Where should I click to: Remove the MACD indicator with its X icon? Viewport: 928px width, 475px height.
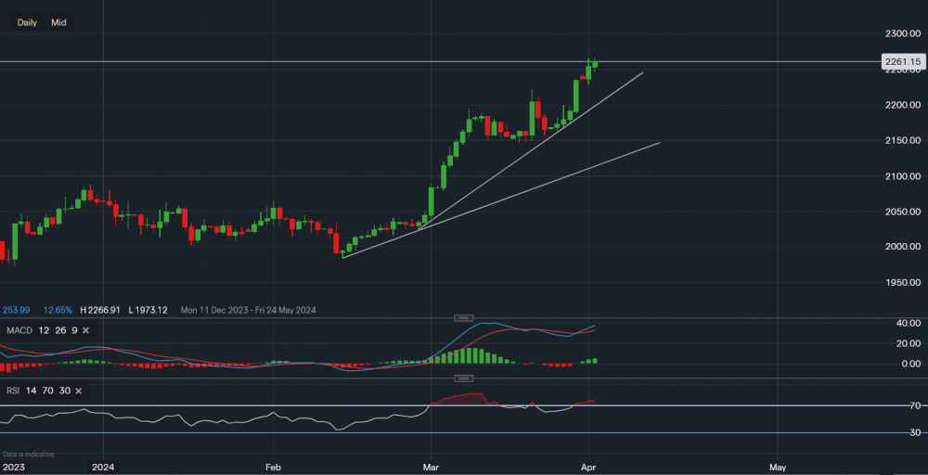coord(86,330)
